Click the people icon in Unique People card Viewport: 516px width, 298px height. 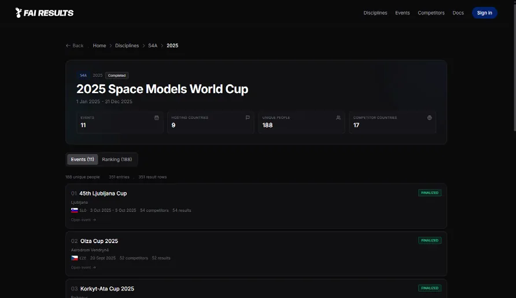click(x=338, y=118)
